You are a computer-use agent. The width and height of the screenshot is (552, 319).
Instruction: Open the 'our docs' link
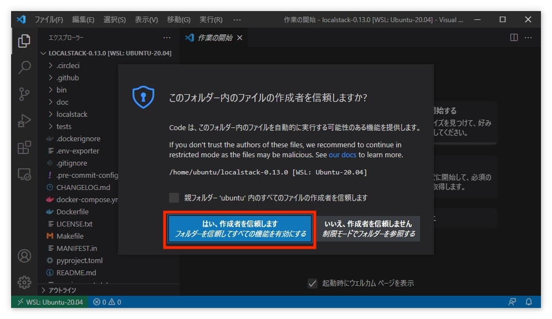tap(342, 155)
